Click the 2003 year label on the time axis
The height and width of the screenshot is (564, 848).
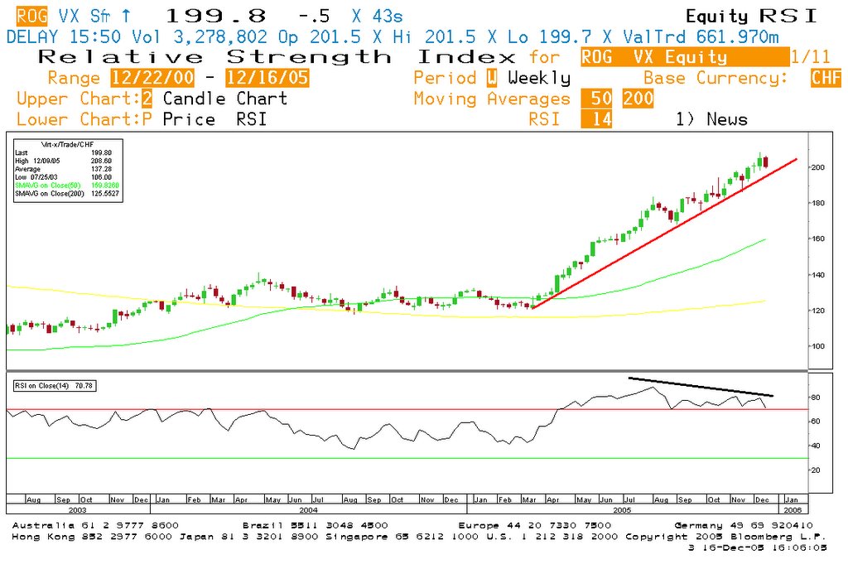[78, 509]
